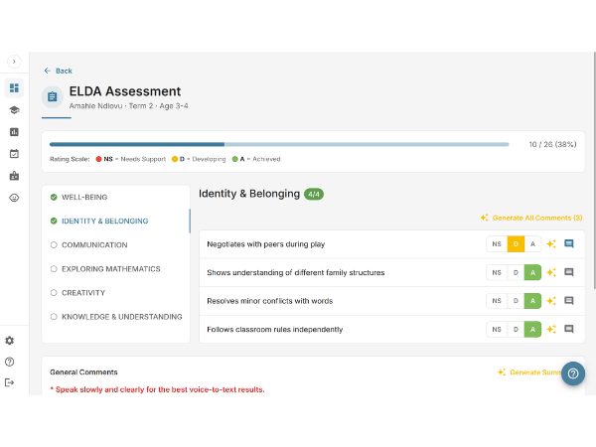Rate Negotiates with peers as D
This screenshot has width=596, height=447.
tap(516, 244)
